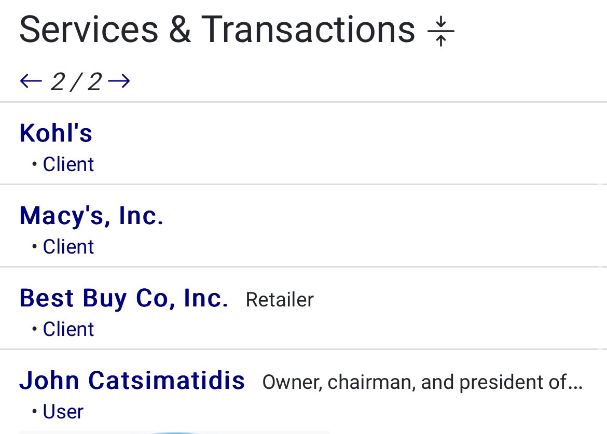Open the John Catsimatidis profile link
607x434 pixels.
132,380
